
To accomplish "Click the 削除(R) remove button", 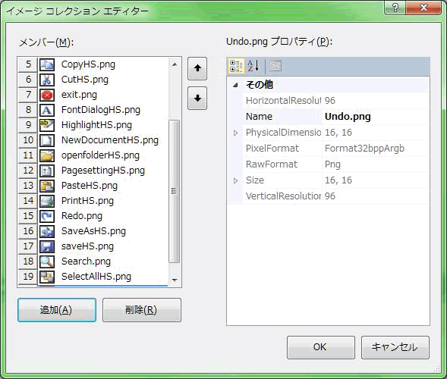I will (x=142, y=310).
